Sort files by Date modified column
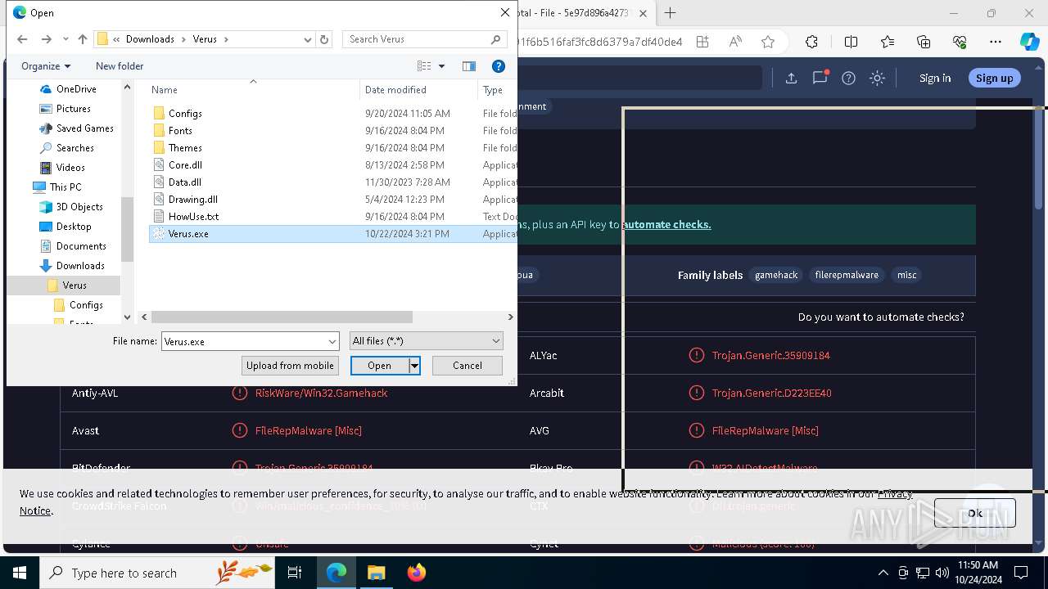 tap(418, 90)
